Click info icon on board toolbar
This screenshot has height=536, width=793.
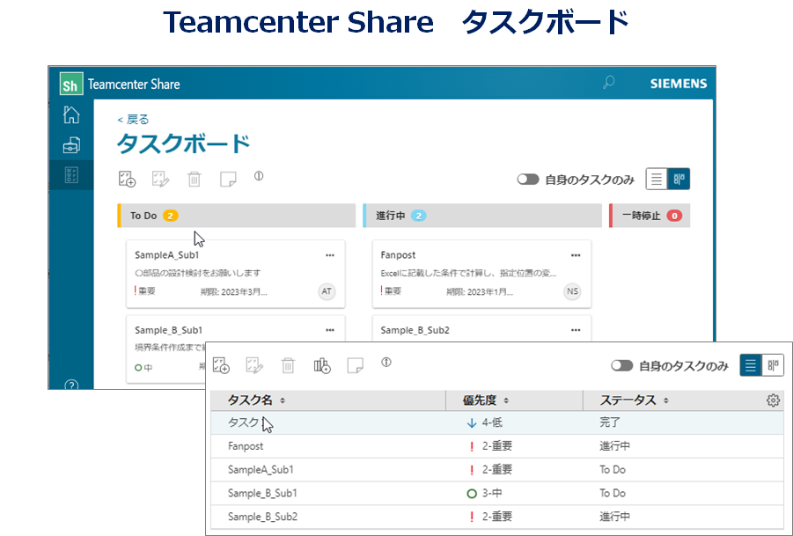click(259, 176)
